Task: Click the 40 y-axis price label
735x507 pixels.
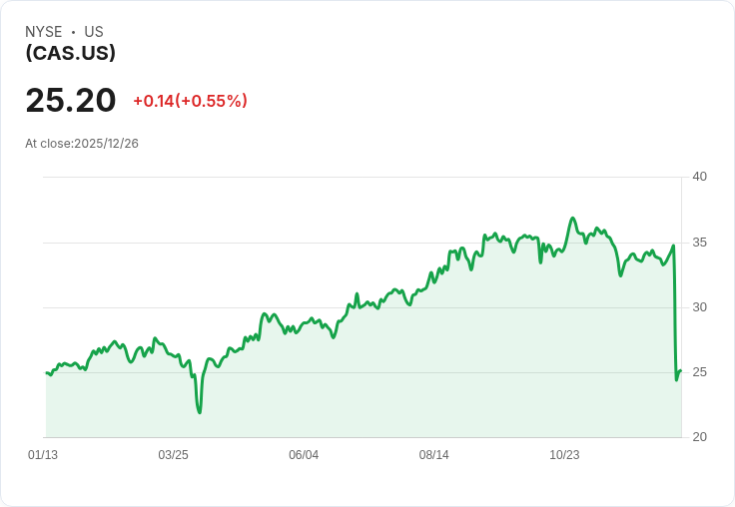Action: click(x=700, y=177)
